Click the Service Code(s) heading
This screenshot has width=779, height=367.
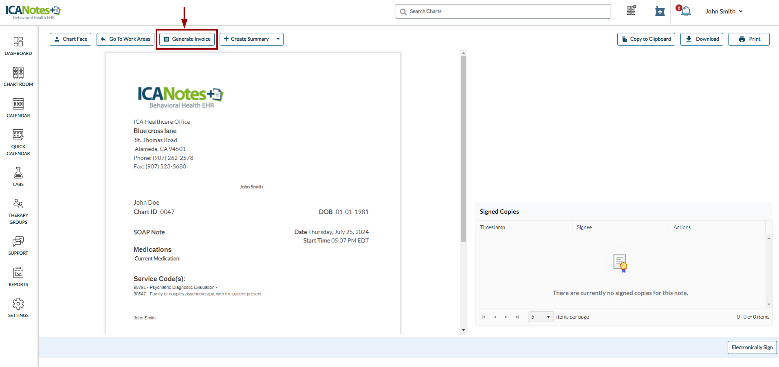pos(159,279)
